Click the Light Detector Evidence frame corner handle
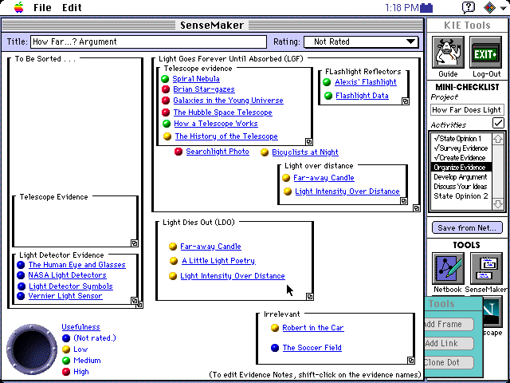 pyautogui.click(x=134, y=300)
